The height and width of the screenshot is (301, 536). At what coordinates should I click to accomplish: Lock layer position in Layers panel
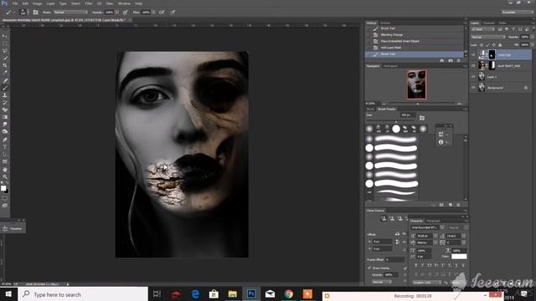pos(494,44)
